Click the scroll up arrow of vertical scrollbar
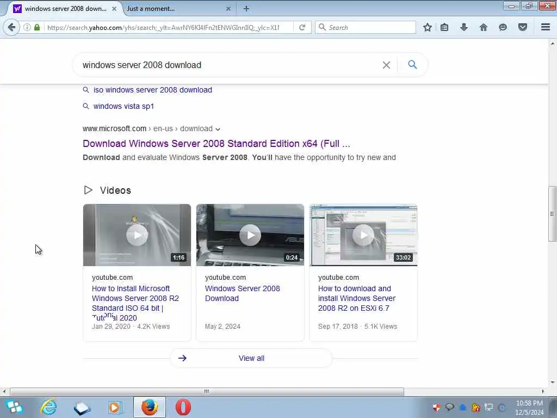Viewport: 557px width, 418px height. click(x=552, y=44)
